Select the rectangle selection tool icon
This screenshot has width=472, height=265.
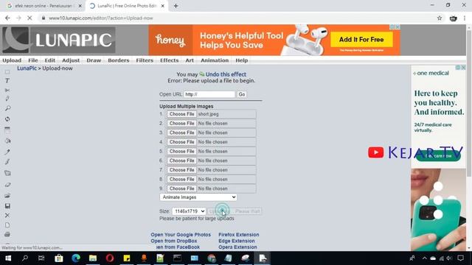7,72
